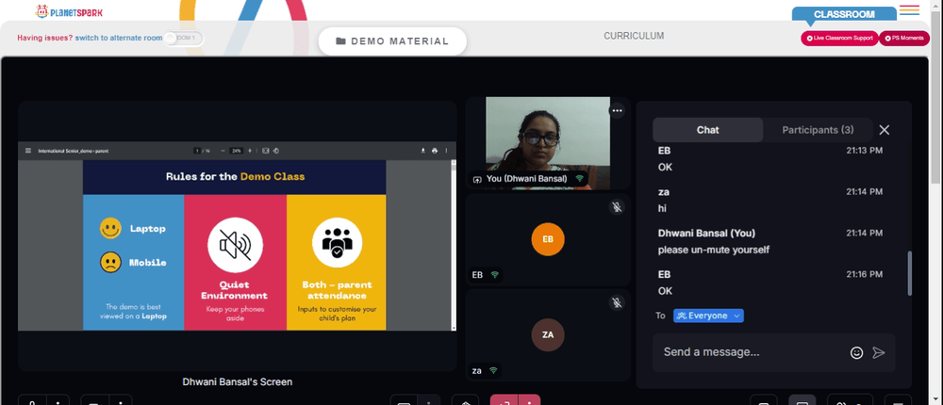Click the send message arrow icon

879,352
